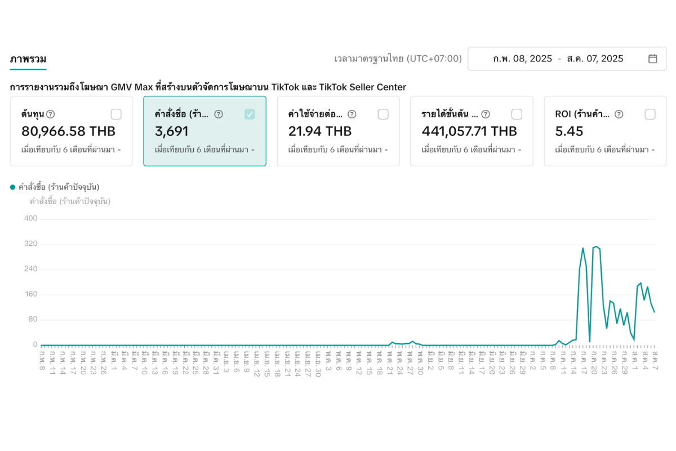Enable the รายได้ขั้นต้น metric checkbox
This screenshot has width=676, height=451.
(517, 114)
